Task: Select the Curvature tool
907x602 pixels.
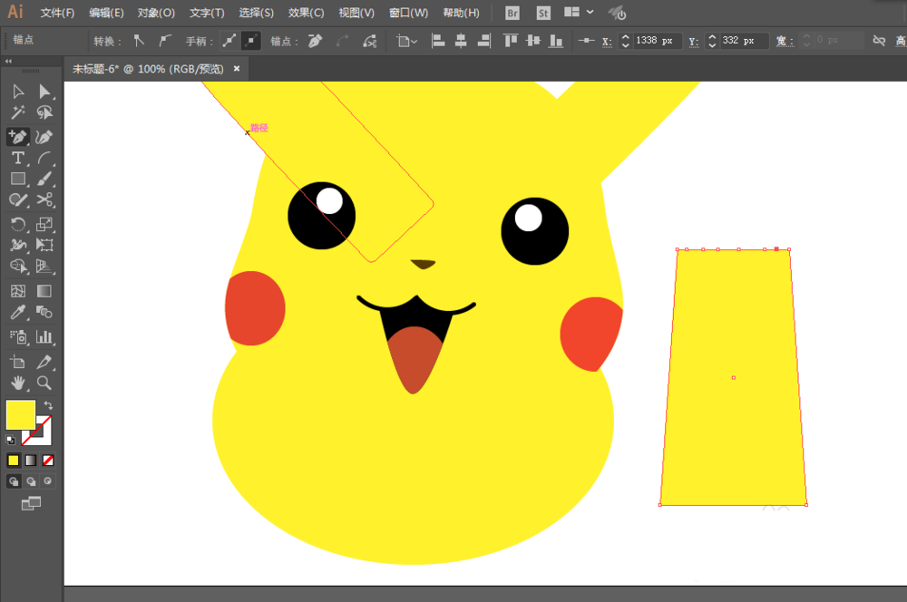Action: click(44, 137)
